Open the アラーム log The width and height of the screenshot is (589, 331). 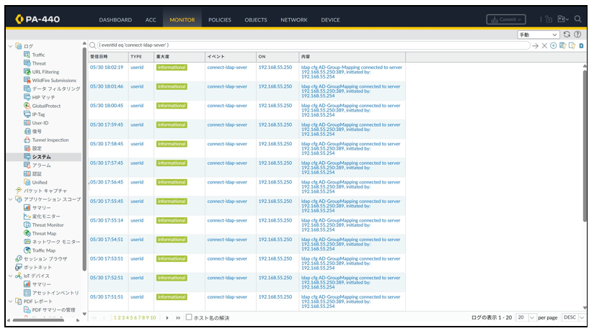[41, 165]
